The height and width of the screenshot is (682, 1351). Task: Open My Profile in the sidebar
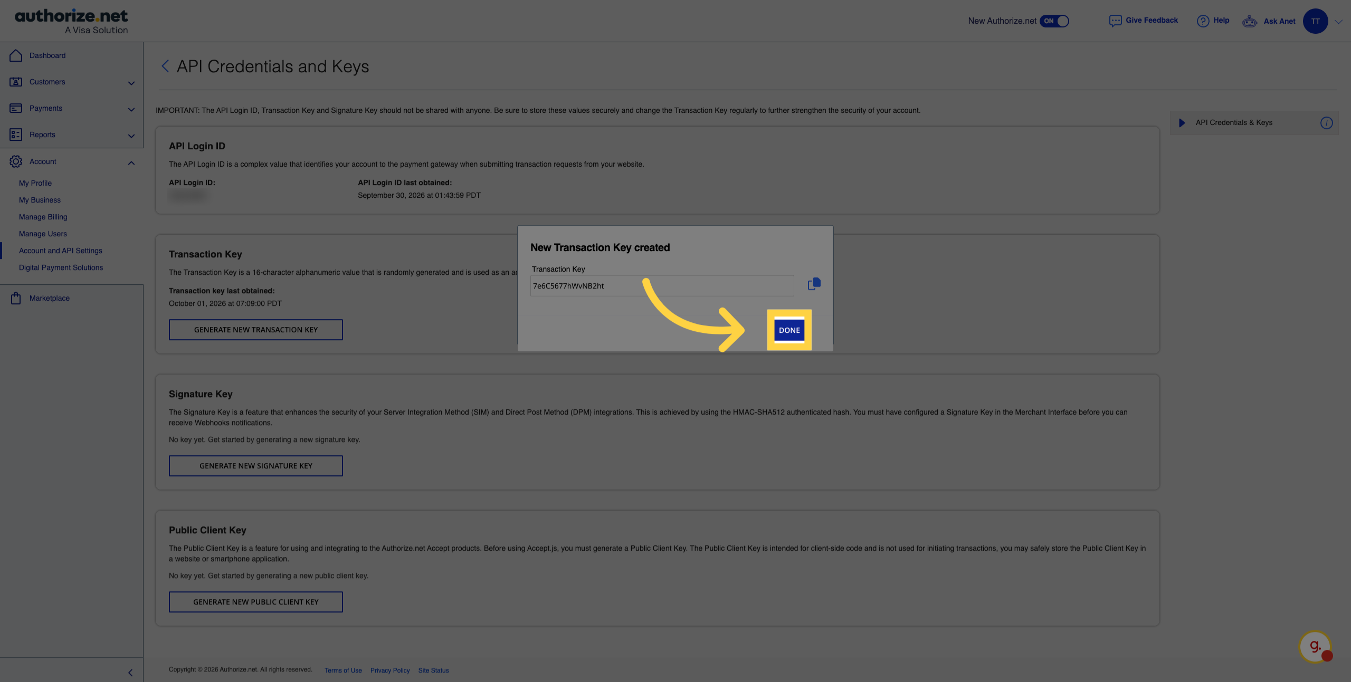[x=35, y=183]
